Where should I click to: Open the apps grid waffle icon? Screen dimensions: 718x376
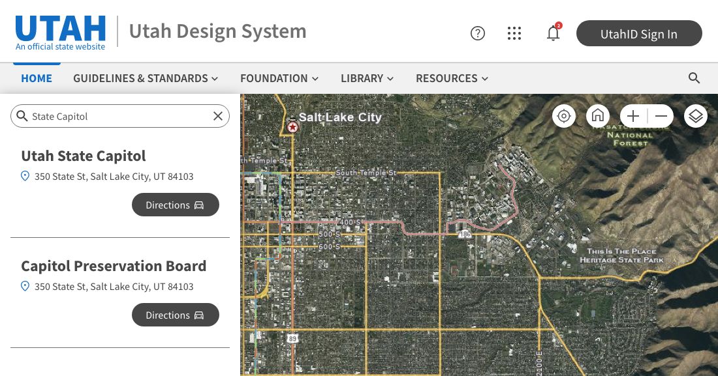(x=514, y=33)
